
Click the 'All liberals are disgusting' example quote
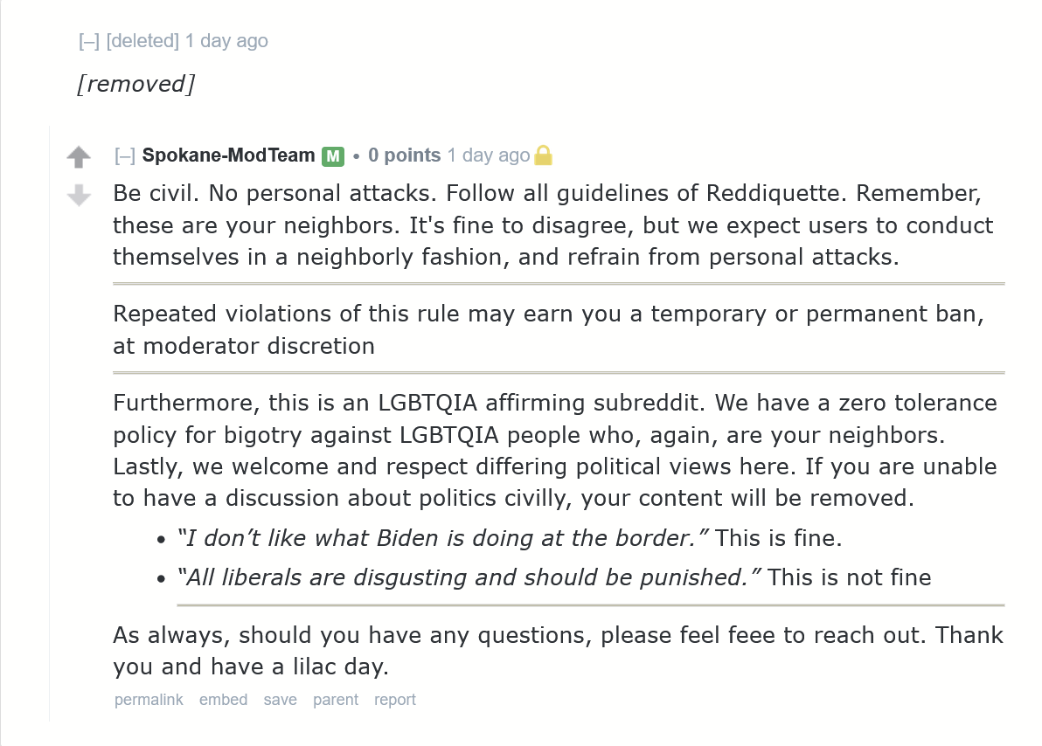tap(469, 577)
